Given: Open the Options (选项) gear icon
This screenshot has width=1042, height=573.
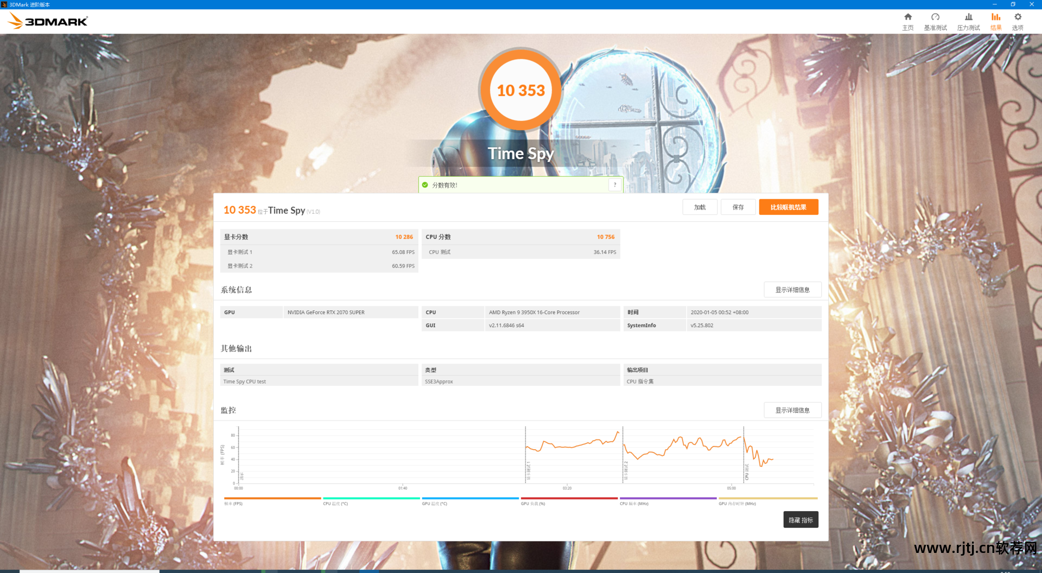Looking at the screenshot, I should coord(1018,17).
